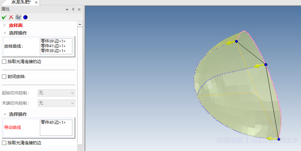Enable 拾取光滑连接的边 under loft curves

[4, 61]
